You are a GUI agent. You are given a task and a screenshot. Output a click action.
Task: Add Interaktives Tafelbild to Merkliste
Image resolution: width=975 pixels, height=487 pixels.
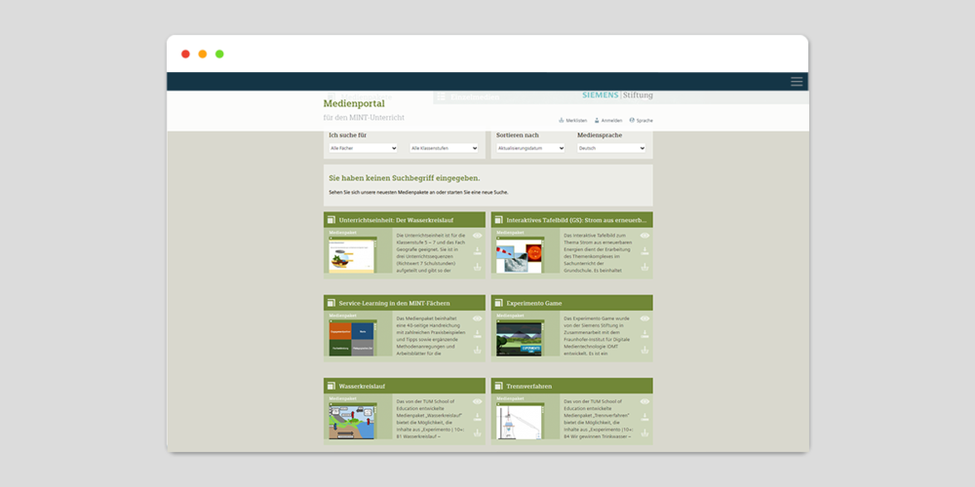(x=644, y=267)
